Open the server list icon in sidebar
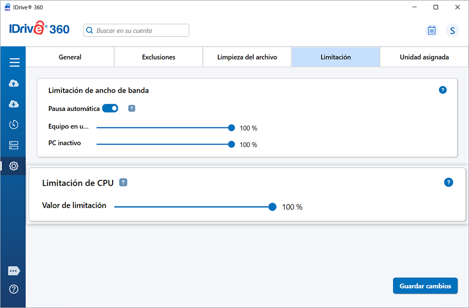Image resolution: width=469 pixels, height=308 pixels. click(x=14, y=145)
